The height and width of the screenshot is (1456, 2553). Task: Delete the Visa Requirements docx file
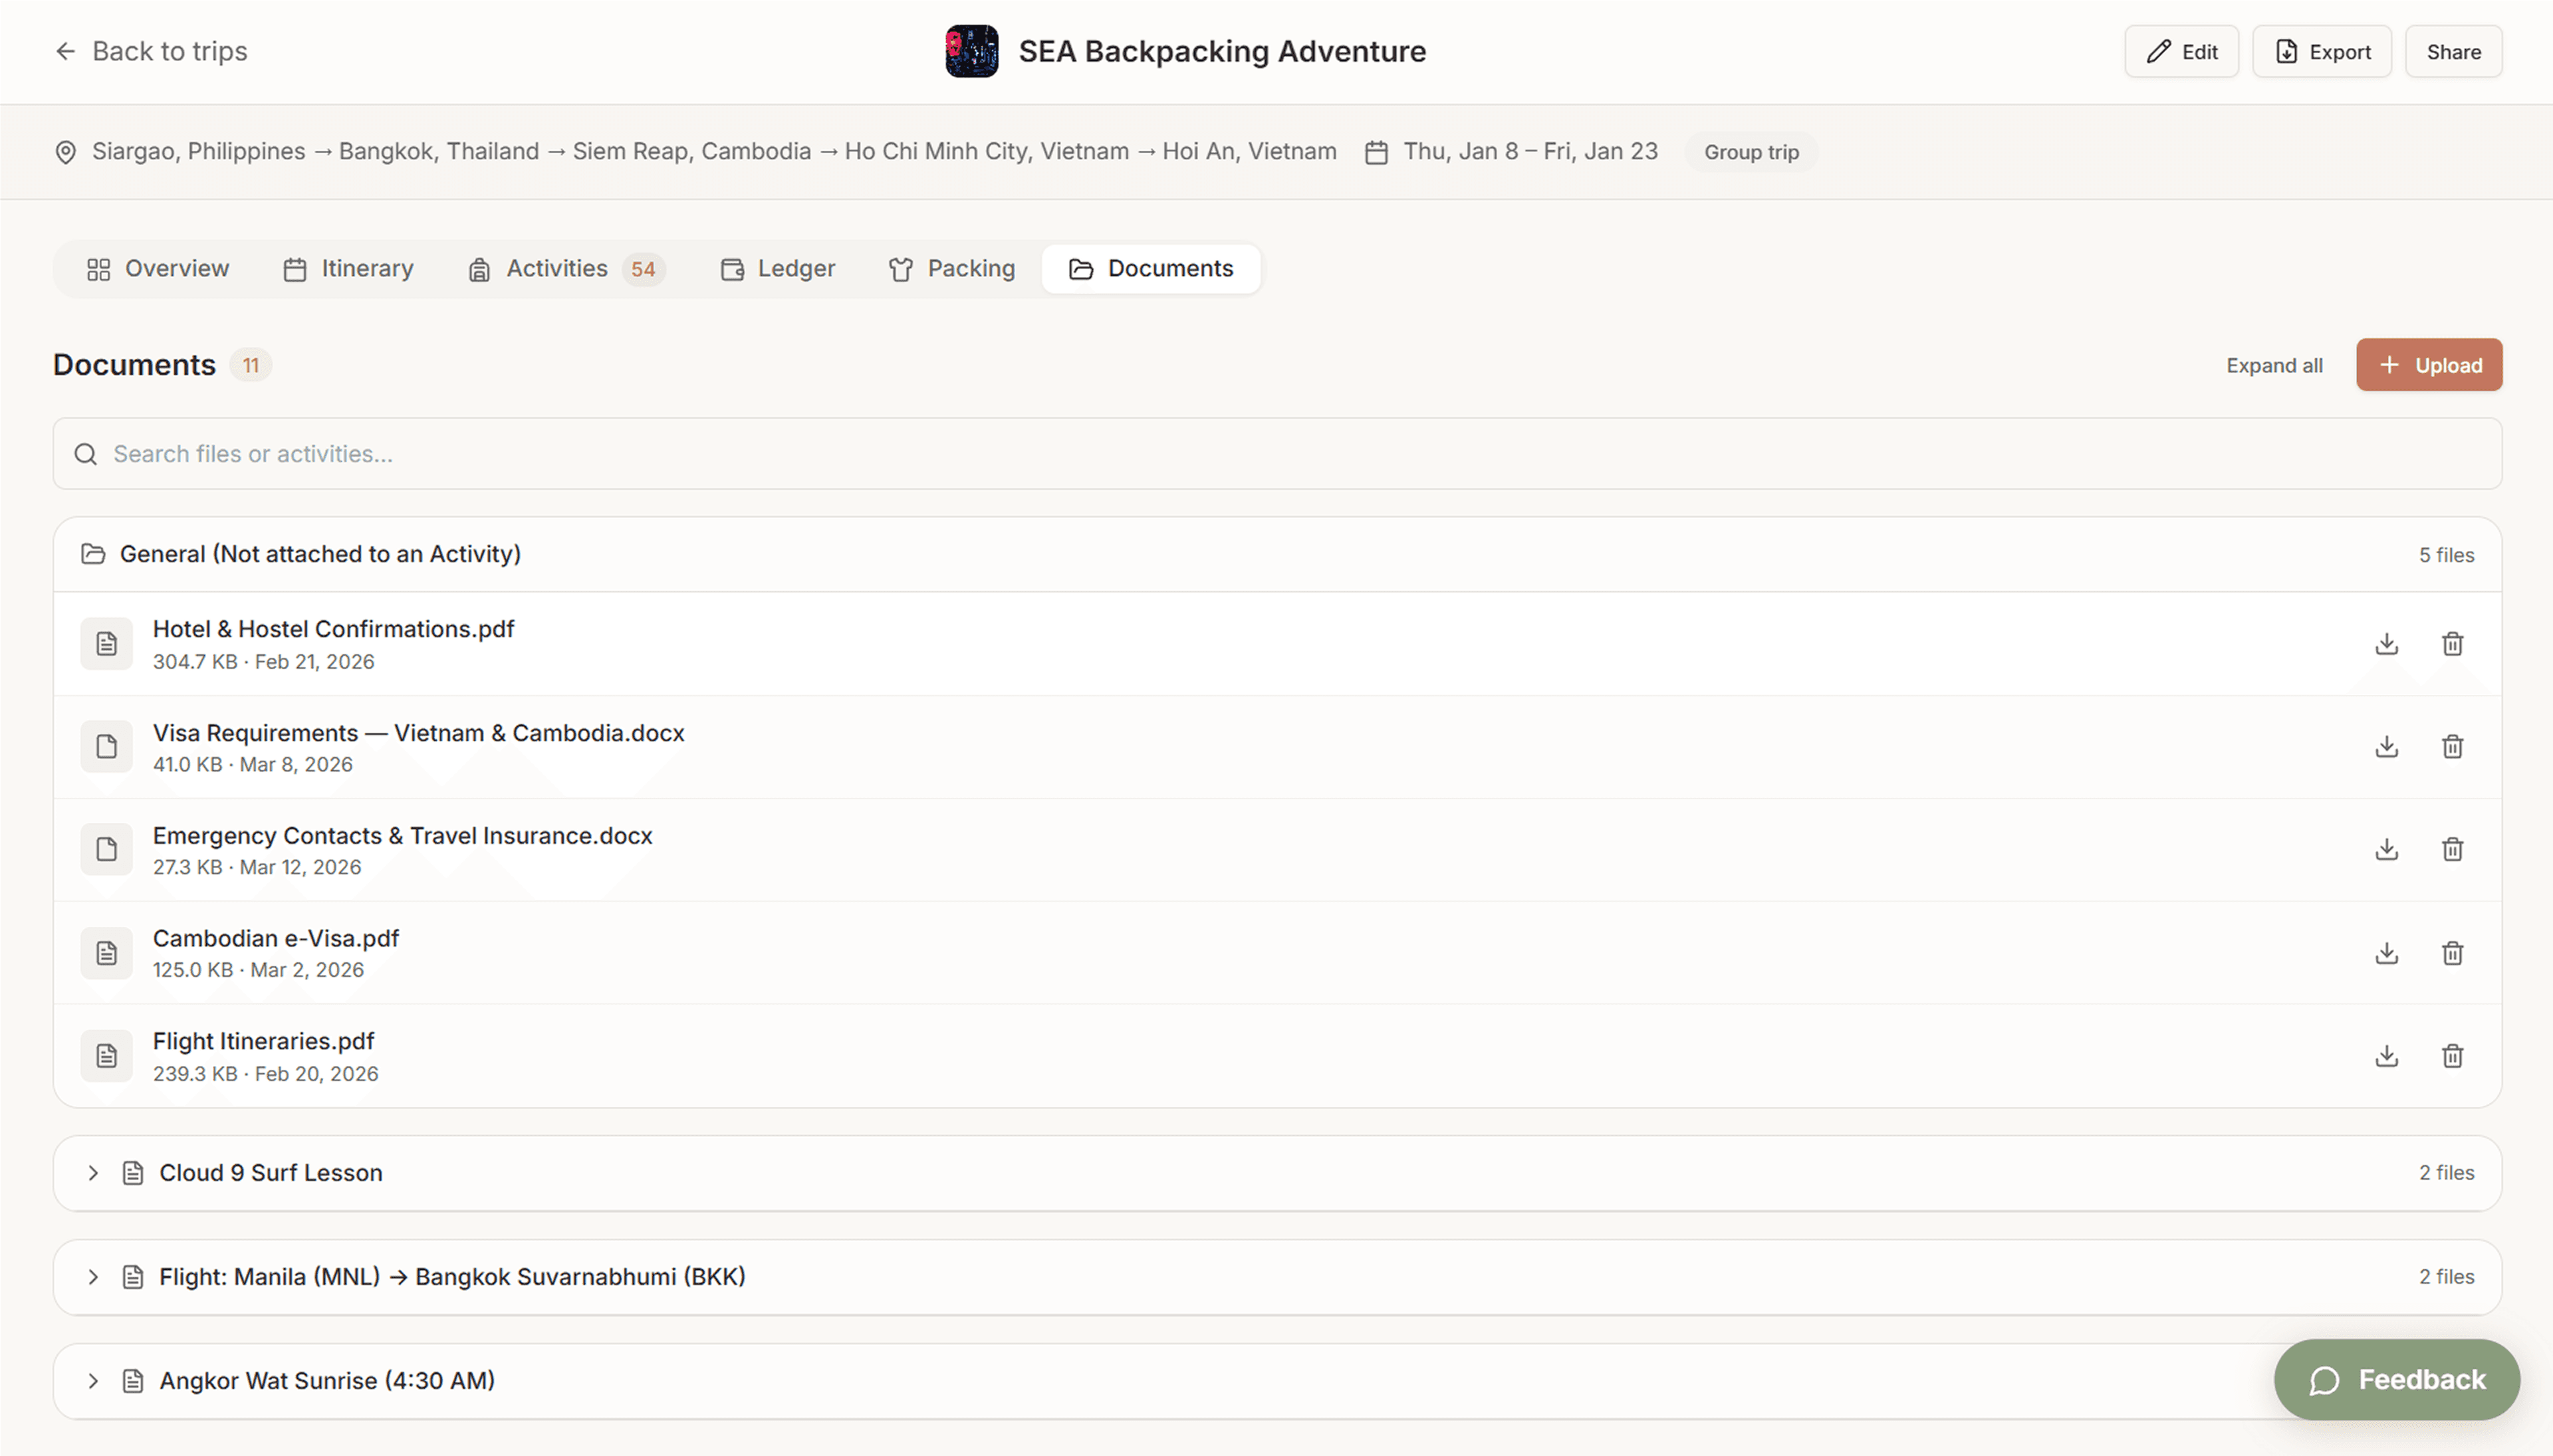2452,747
